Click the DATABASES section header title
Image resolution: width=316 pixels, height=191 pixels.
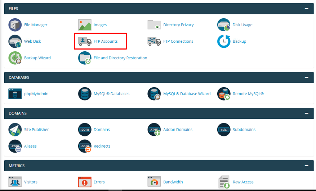point(19,78)
